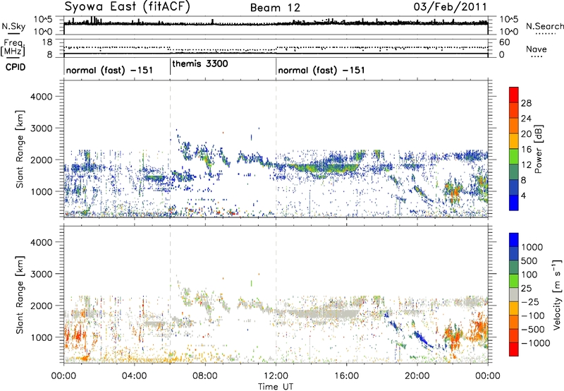Viewport: 564px width, 391px height.
Task: Click the velocity panel 'Slant Range [km]' label
Action: click(20, 294)
